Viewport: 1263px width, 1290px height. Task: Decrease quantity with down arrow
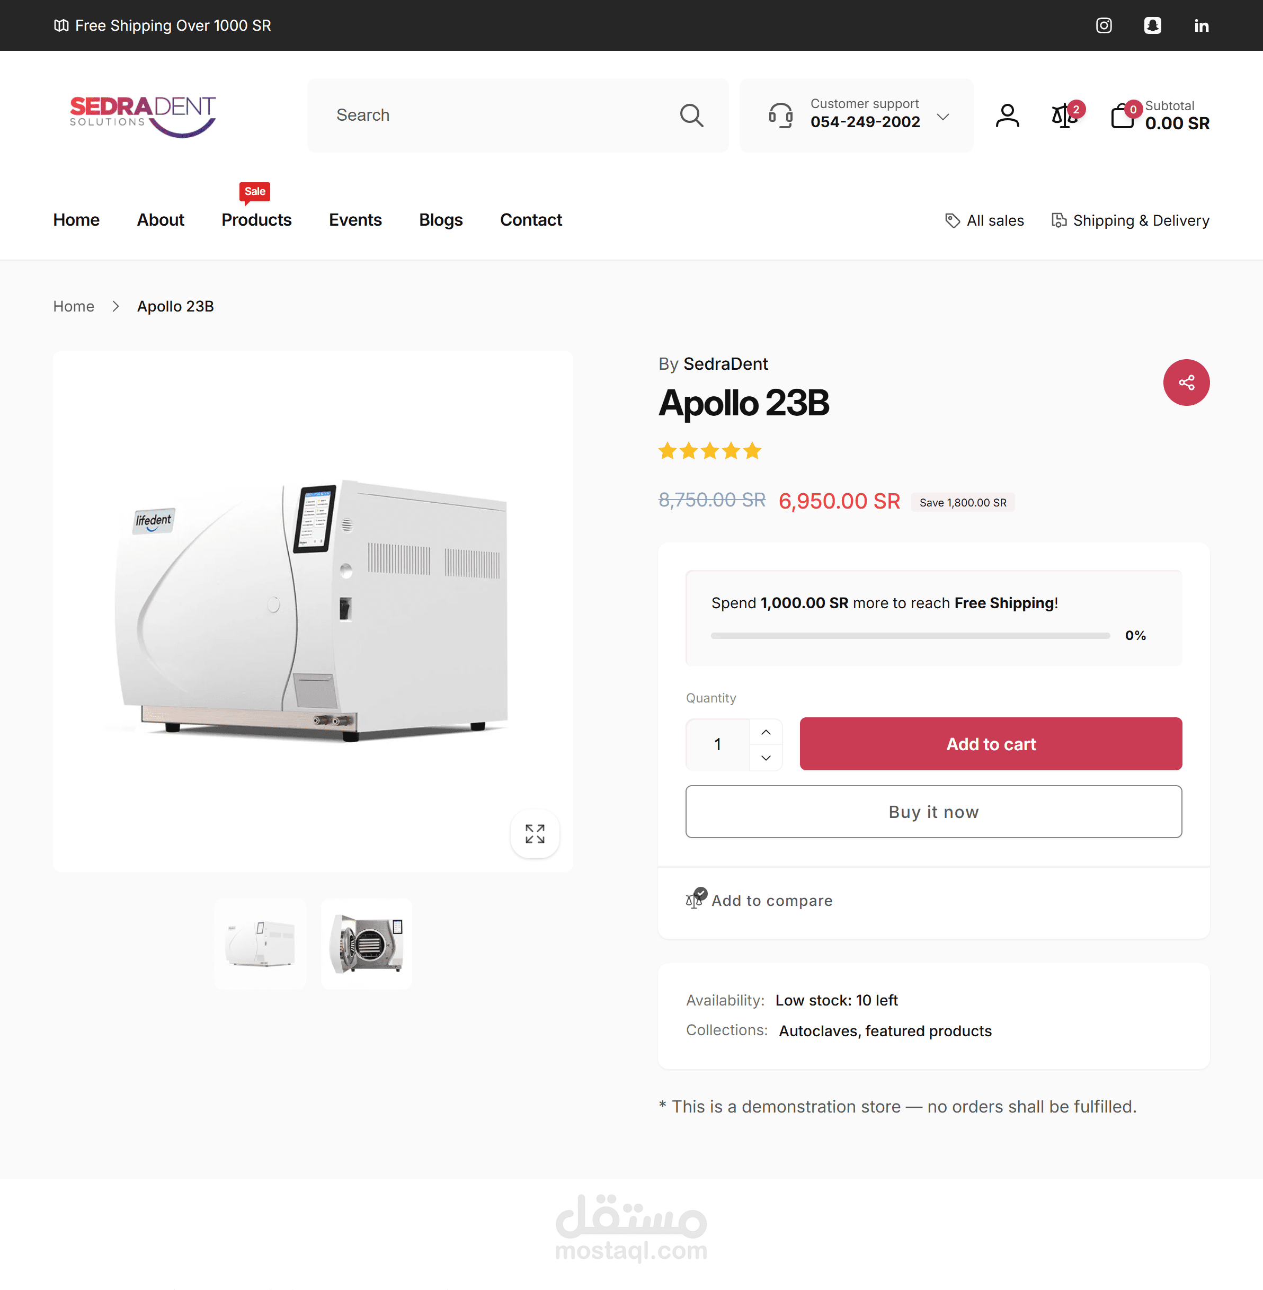(x=766, y=758)
